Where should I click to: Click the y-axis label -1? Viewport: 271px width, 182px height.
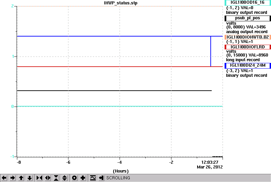[12, 156]
